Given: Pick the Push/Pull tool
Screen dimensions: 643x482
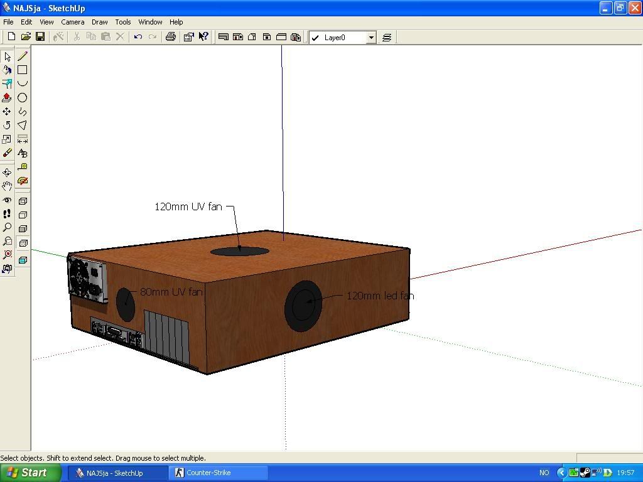Looking at the screenshot, I should tap(7, 98).
